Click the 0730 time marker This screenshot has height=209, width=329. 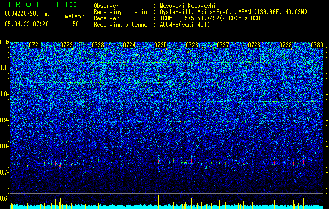(317, 45)
